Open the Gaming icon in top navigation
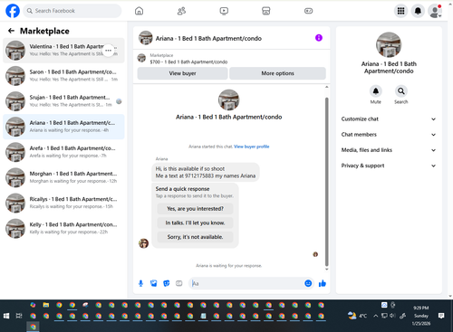The height and width of the screenshot is (332, 453). [x=308, y=11]
